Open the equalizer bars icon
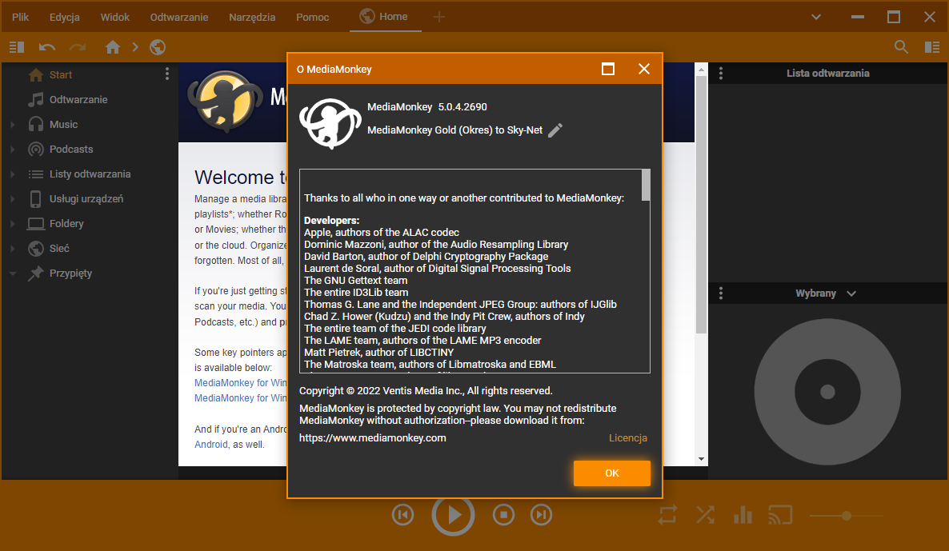The height and width of the screenshot is (551, 949). point(743,515)
